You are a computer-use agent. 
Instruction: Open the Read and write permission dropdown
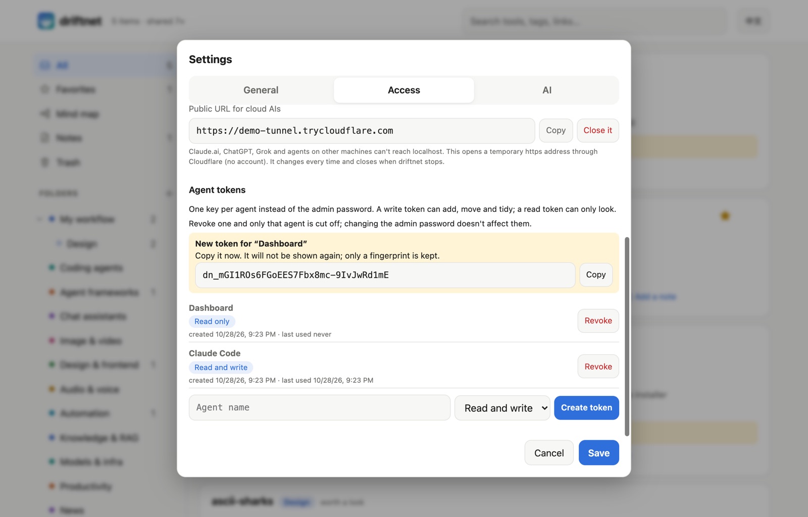(x=502, y=408)
